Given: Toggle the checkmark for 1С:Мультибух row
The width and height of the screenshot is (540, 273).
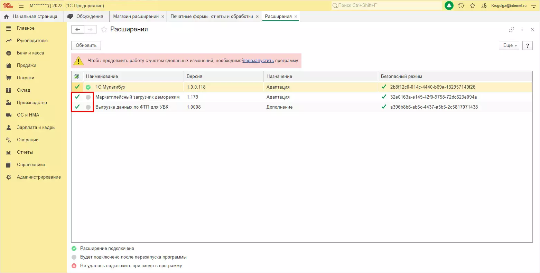Looking at the screenshot, I should [x=77, y=87].
